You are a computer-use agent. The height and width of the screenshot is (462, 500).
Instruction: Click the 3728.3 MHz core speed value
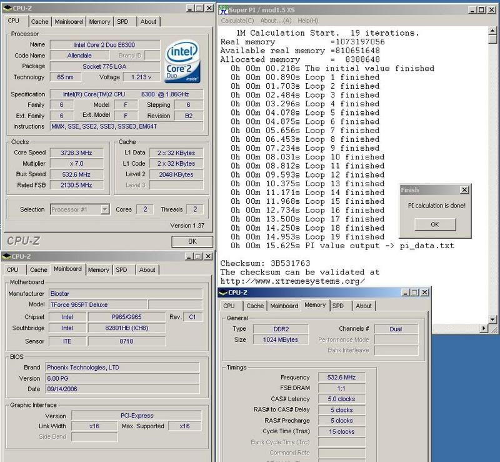76,153
